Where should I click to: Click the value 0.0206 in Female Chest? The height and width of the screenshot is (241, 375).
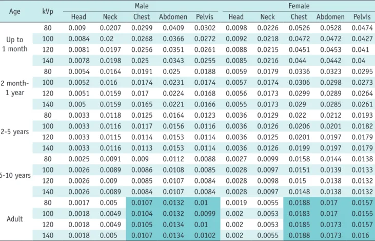pyautogui.click(x=299, y=126)
